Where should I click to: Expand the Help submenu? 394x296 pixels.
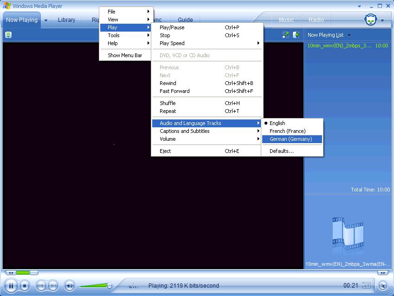[x=126, y=43]
